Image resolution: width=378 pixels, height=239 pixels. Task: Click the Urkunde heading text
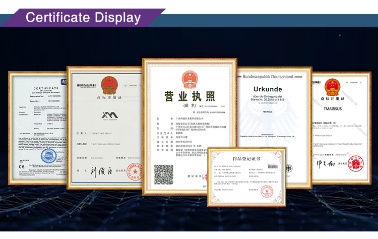click(268, 89)
